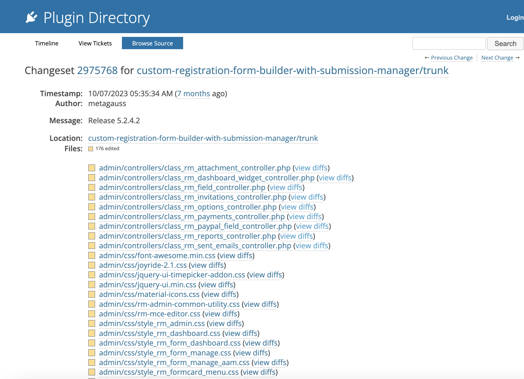Open style_rm_form_manage_aam.css file
The image size is (524, 379).
coord(174,362)
